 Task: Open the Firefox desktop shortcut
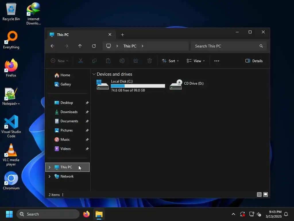(11, 68)
